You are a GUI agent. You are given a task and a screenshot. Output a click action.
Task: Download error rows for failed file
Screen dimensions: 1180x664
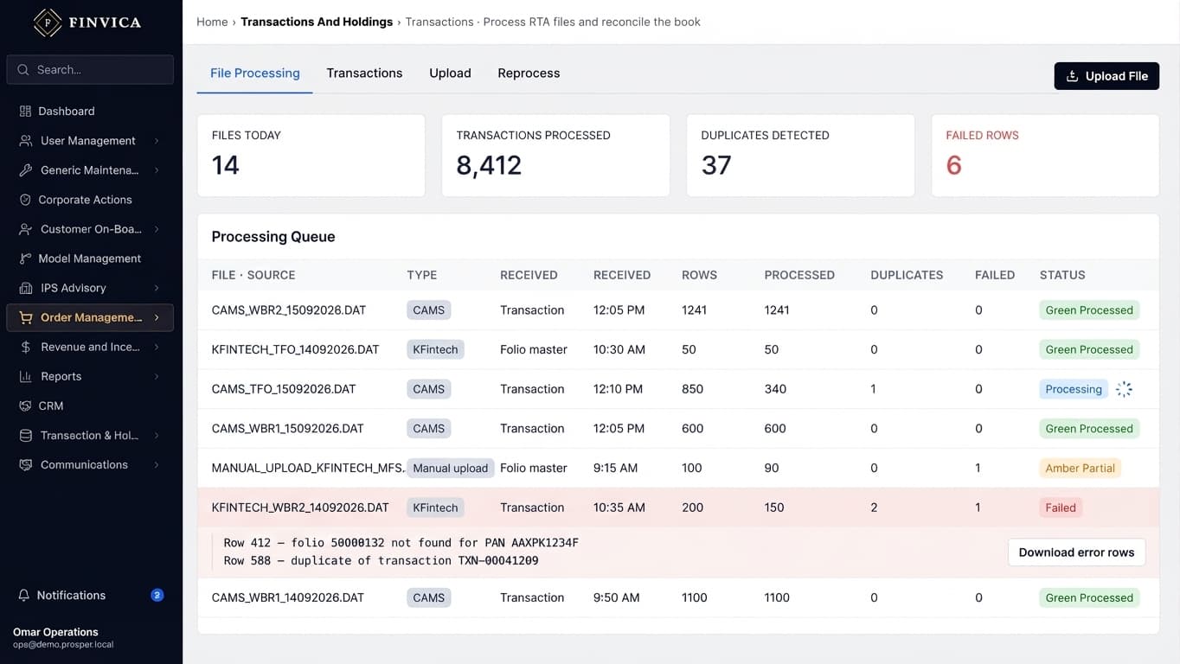point(1076,552)
